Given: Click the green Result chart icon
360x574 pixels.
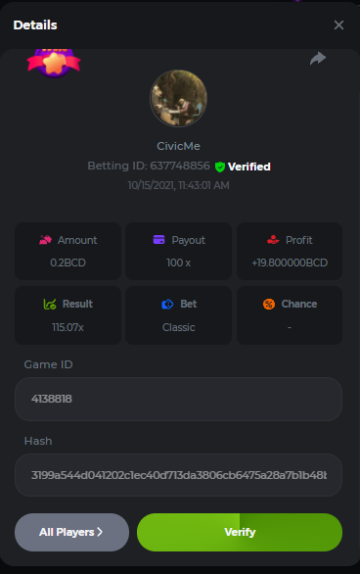Looking at the screenshot, I should click(50, 304).
